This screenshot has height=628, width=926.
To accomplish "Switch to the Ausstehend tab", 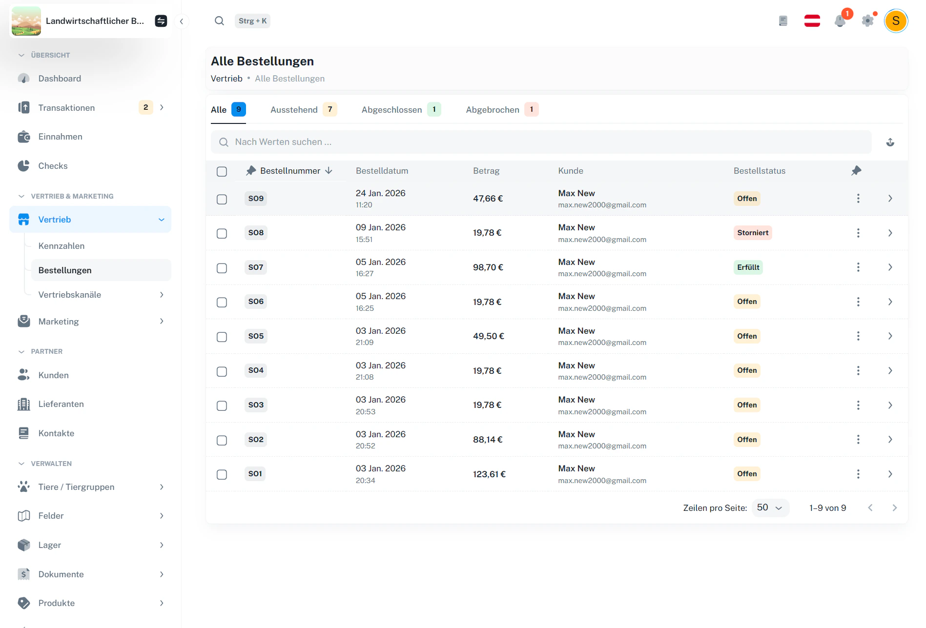I will [303, 110].
